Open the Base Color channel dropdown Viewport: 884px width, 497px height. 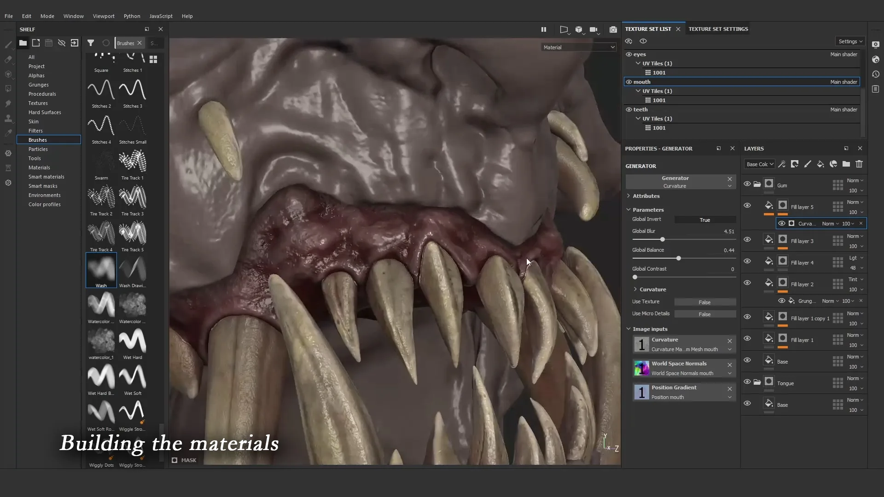(759, 164)
